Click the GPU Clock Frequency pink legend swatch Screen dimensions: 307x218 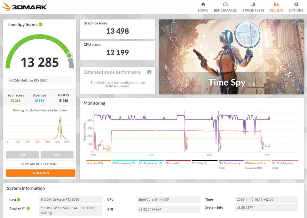(285, 160)
